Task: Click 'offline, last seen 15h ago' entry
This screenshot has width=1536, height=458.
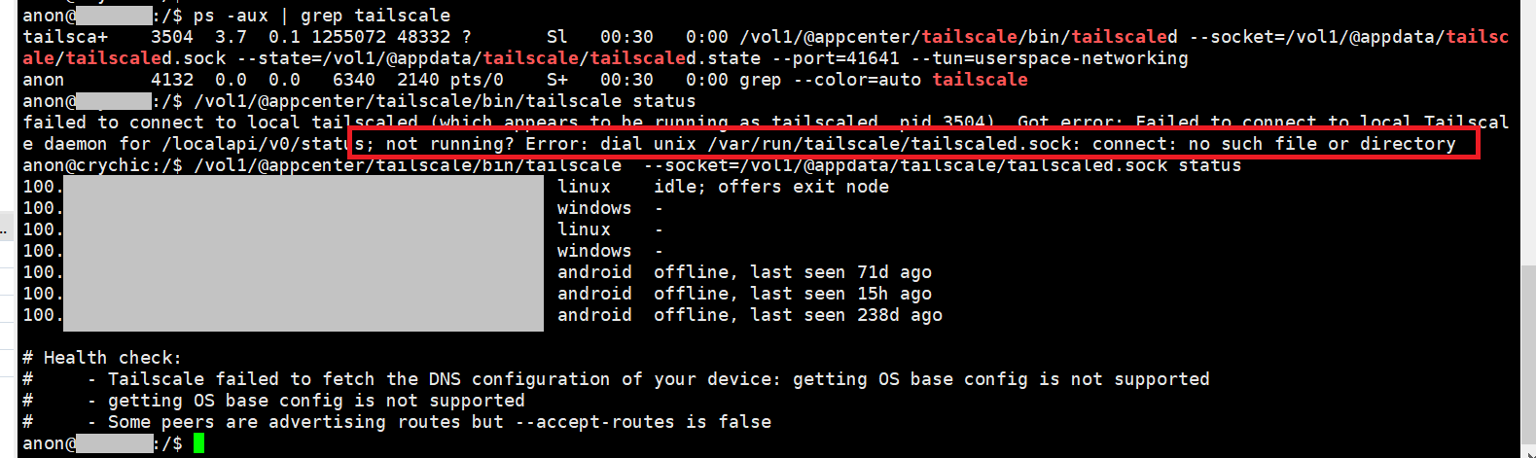Action: [792, 294]
